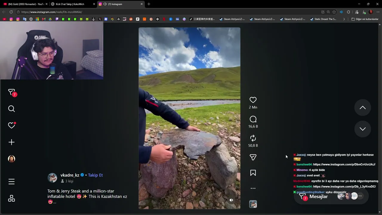The image size is (382, 215).
Task: Save the reel with the bookmark icon
Action: pos(253,173)
